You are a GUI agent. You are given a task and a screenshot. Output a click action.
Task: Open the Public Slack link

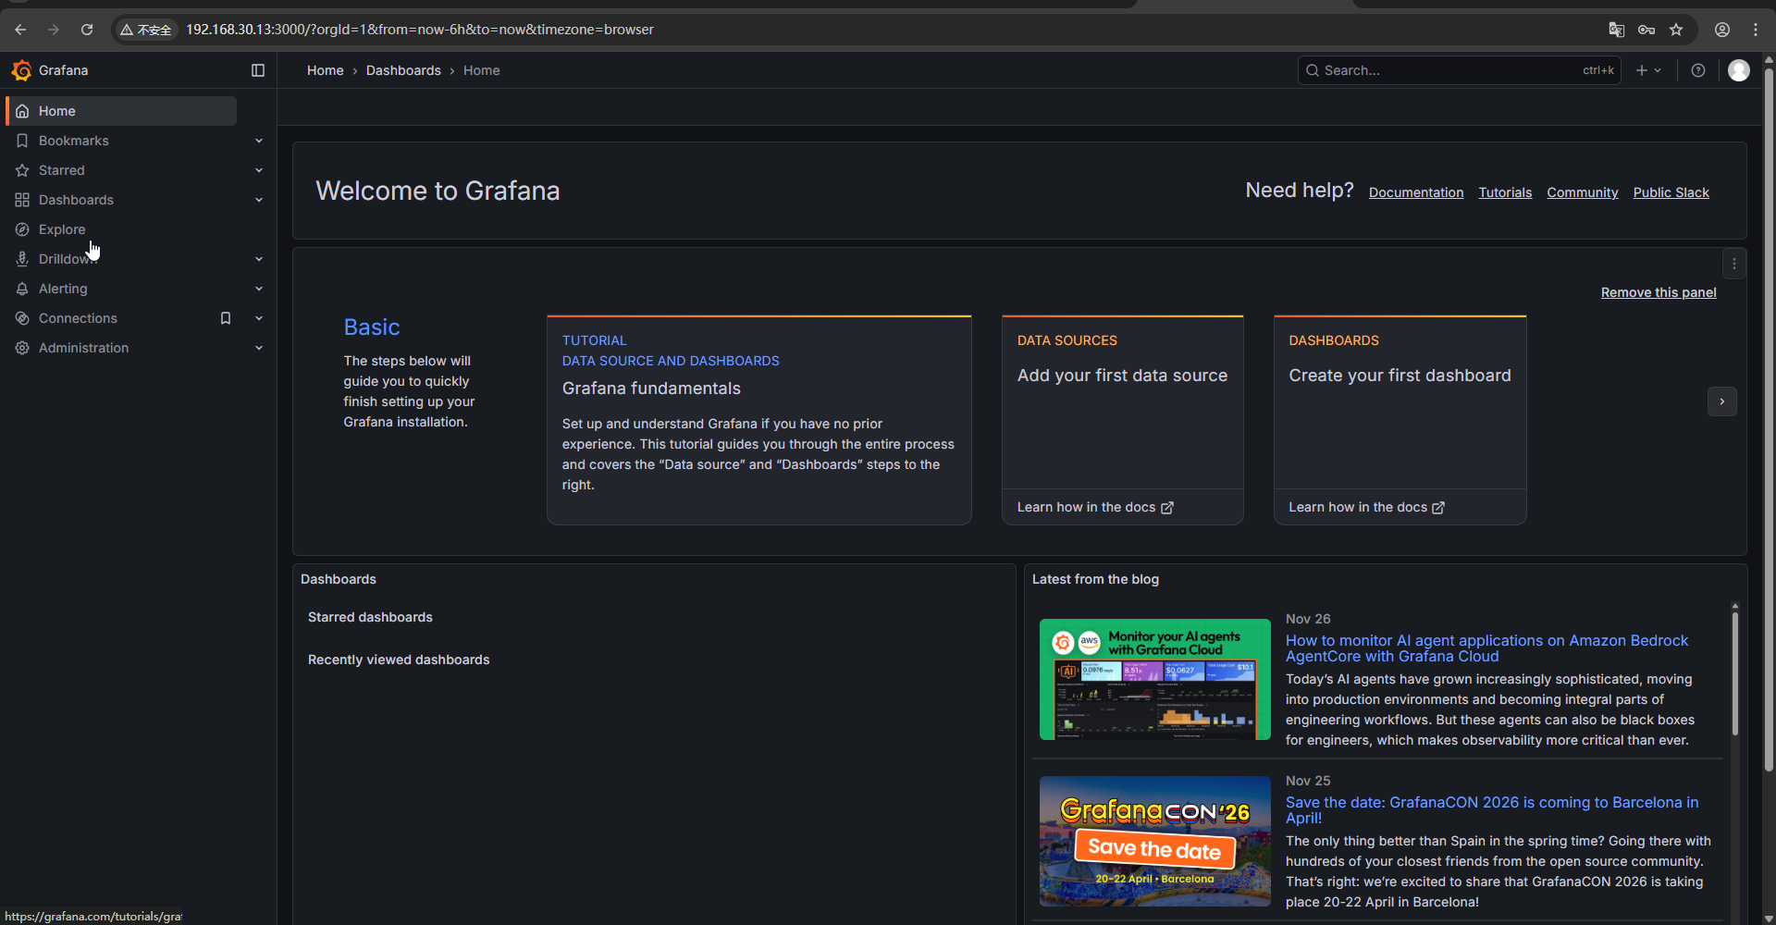[1671, 192]
